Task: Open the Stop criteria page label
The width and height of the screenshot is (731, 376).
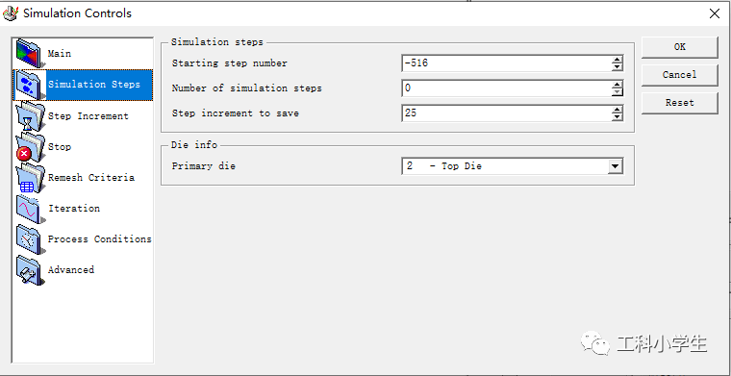Action: click(60, 147)
